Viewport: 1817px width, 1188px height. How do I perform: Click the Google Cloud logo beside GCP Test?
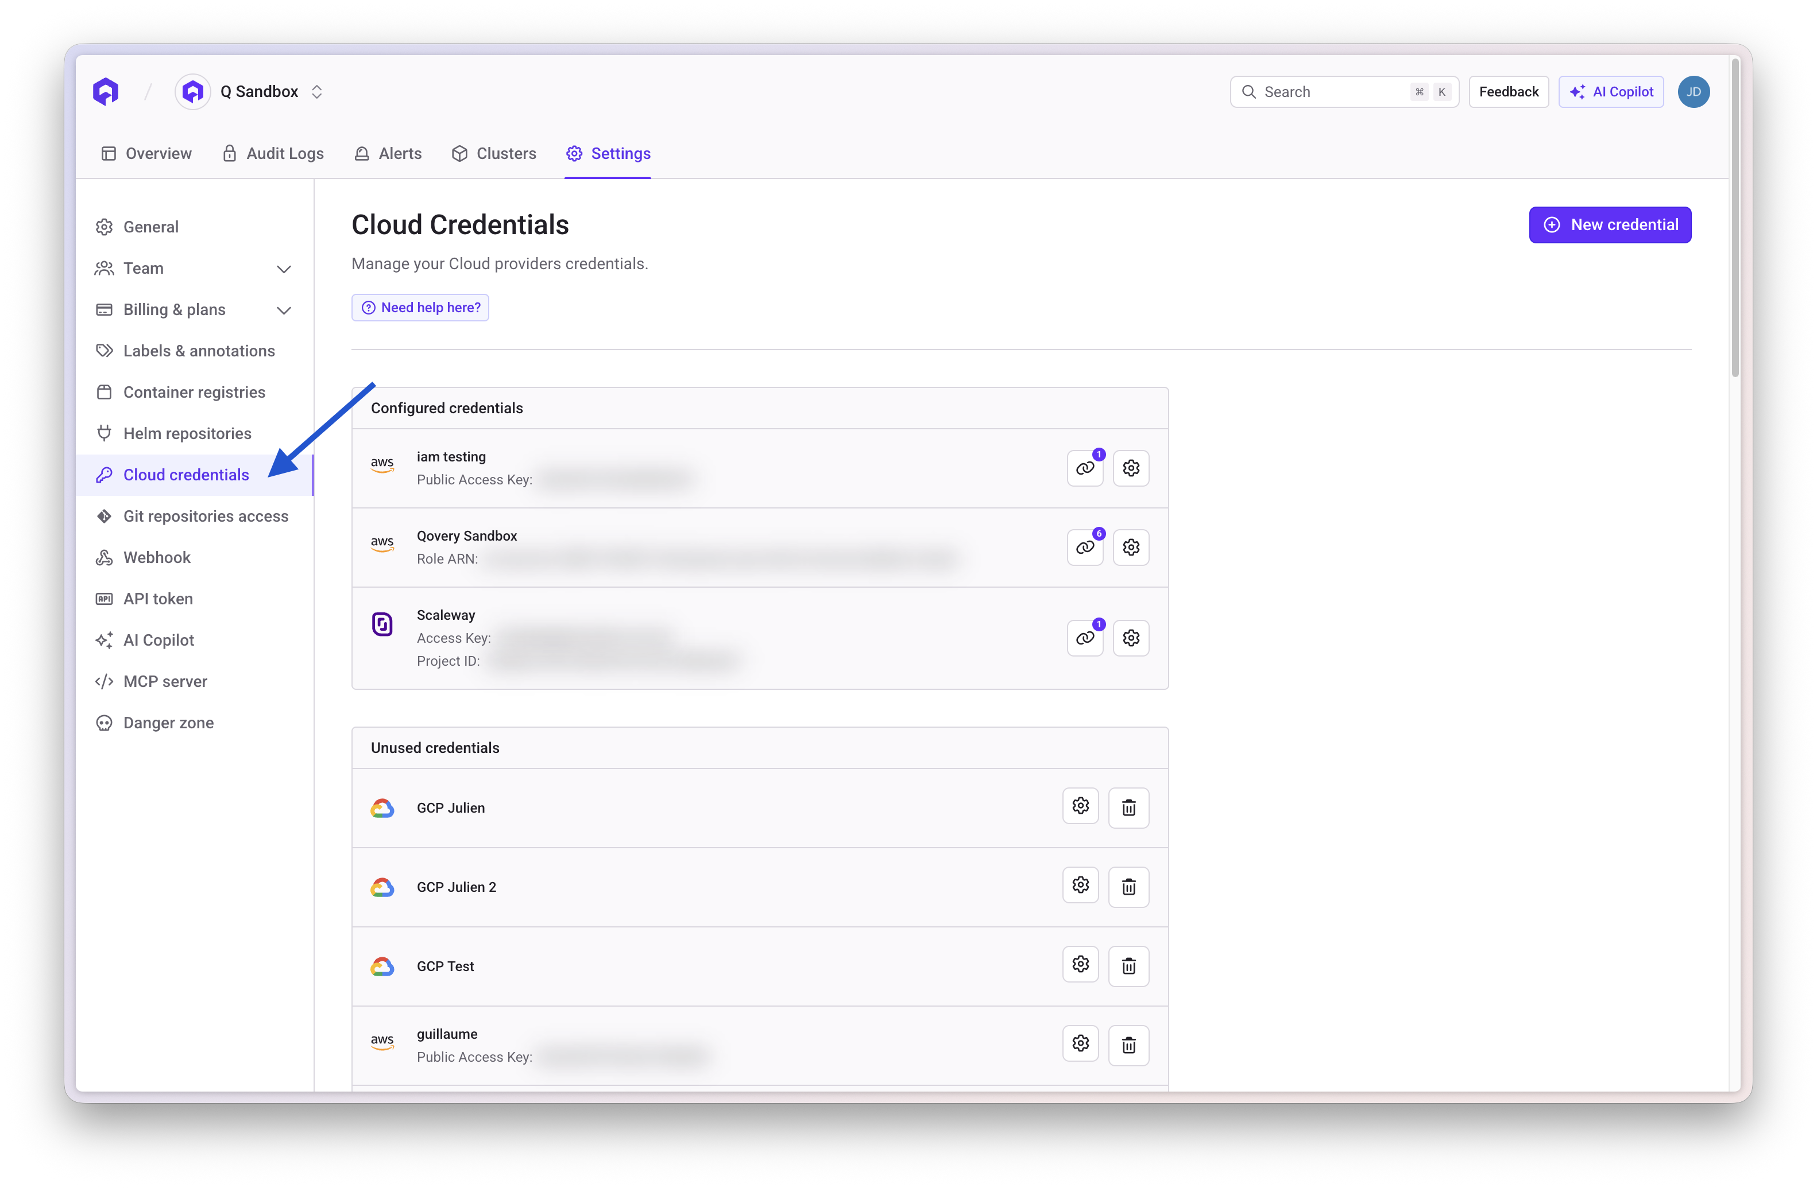pyautogui.click(x=382, y=966)
